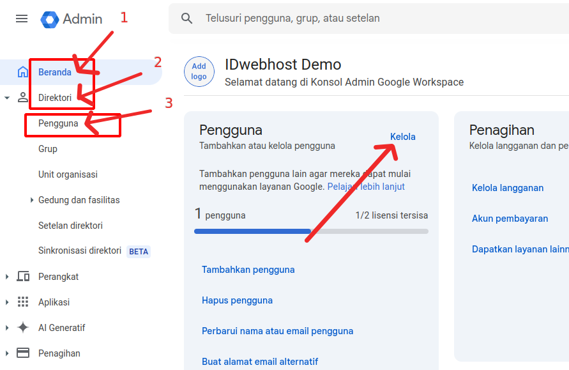Click the search magnifier icon
Image resolution: width=569 pixels, height=370 pixels.
187,18
